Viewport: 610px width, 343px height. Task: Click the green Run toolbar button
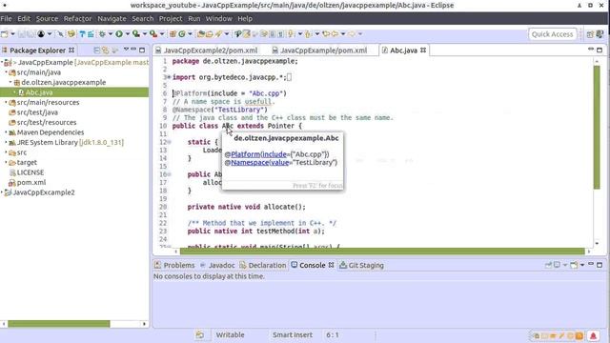(119, 34)
